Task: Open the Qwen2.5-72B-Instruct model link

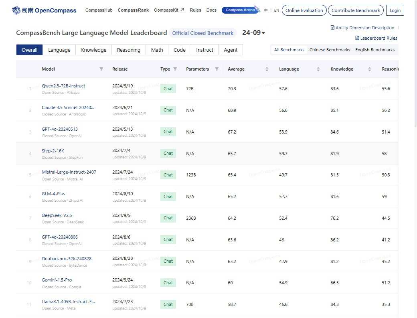Action: tap(63, 86)
